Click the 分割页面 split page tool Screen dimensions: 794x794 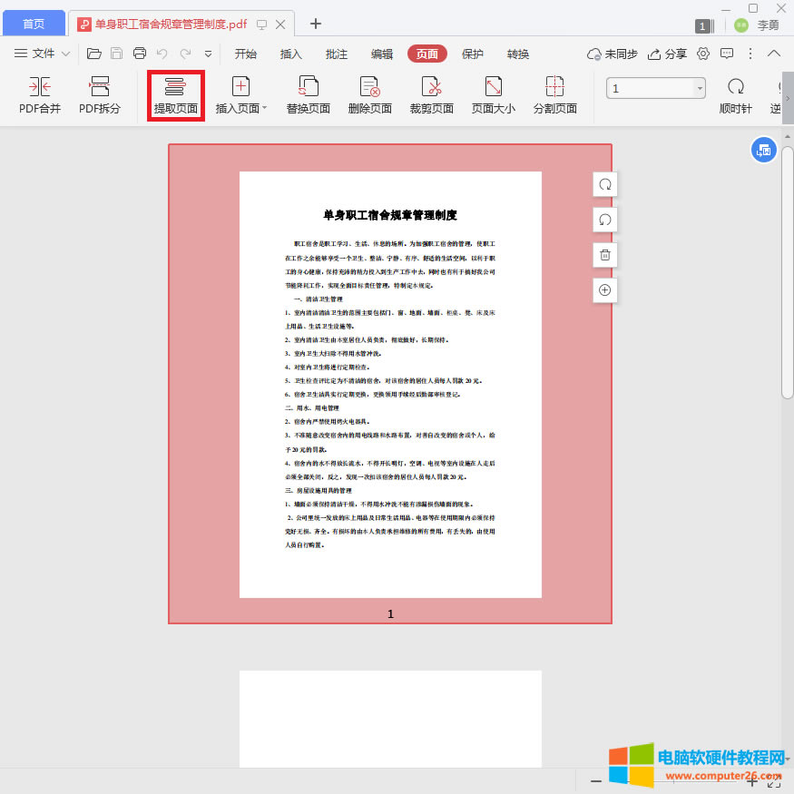click(554, 93)
